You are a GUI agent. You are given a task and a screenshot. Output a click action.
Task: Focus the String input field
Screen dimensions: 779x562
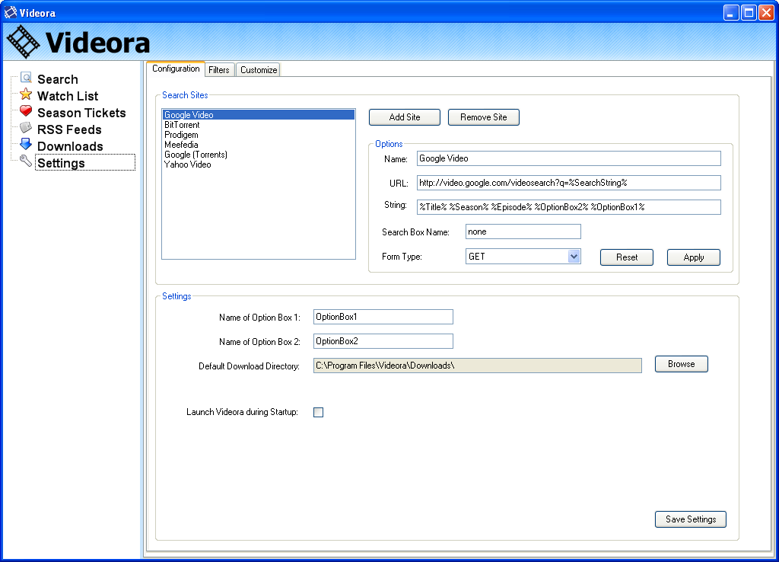[x=569, y=207]
